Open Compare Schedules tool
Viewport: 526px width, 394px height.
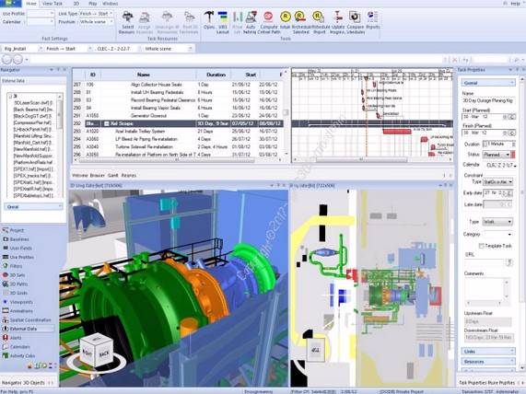click(355, 22)
